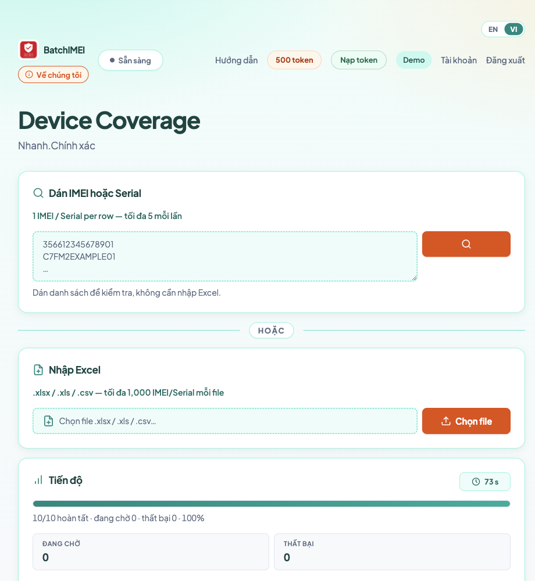Click the bar chart icon beside Tiến độ
535x581 pixels.
(38, 480)
